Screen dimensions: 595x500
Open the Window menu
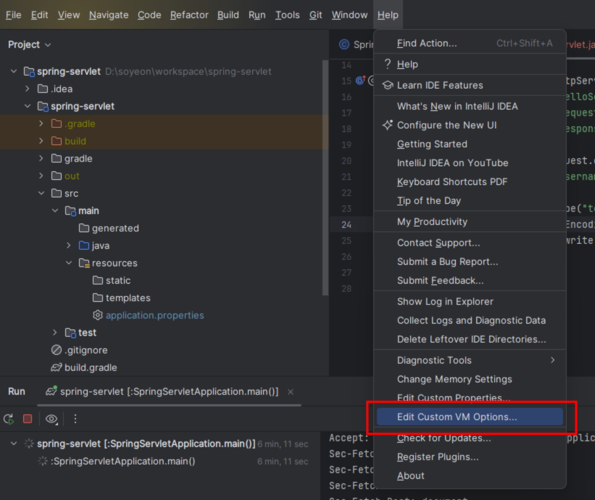click(x=349, y=15)
